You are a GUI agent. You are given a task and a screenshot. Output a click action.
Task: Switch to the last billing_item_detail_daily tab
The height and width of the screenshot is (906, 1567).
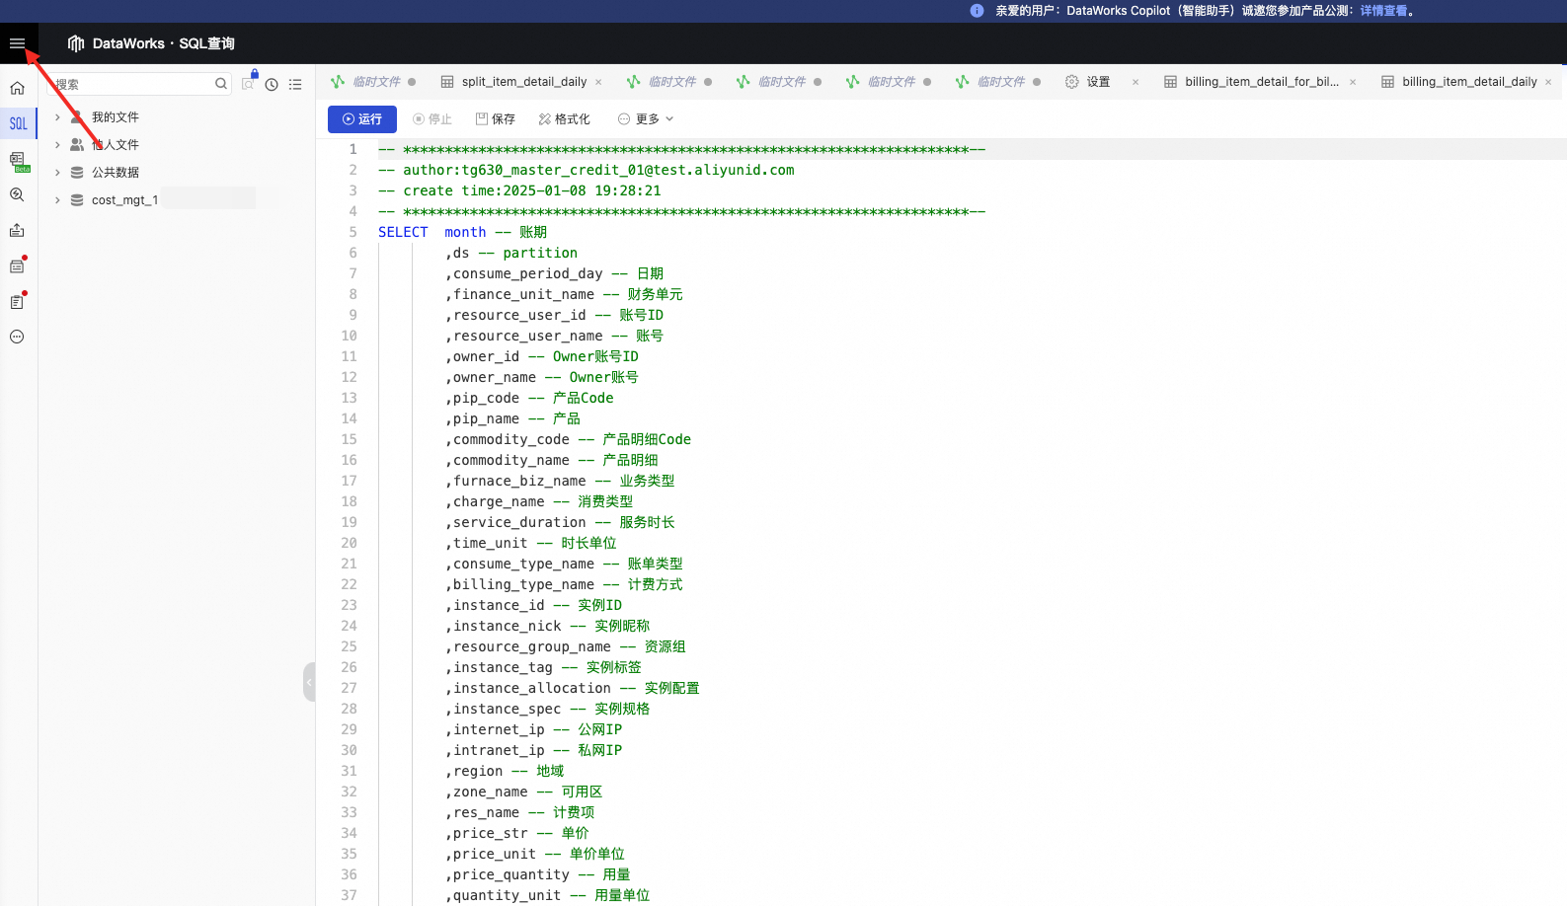[1459, 82]
